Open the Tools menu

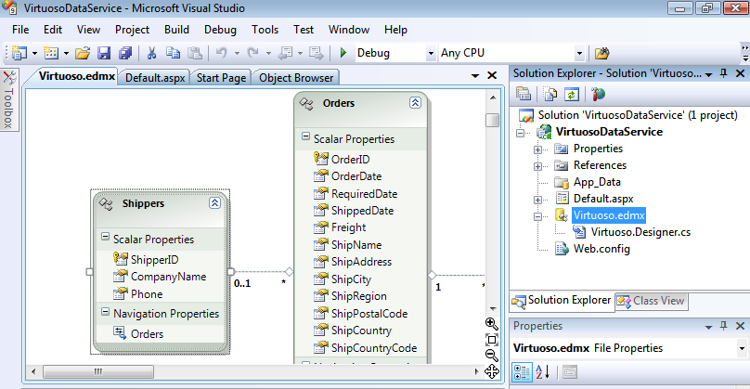point(265,30)
